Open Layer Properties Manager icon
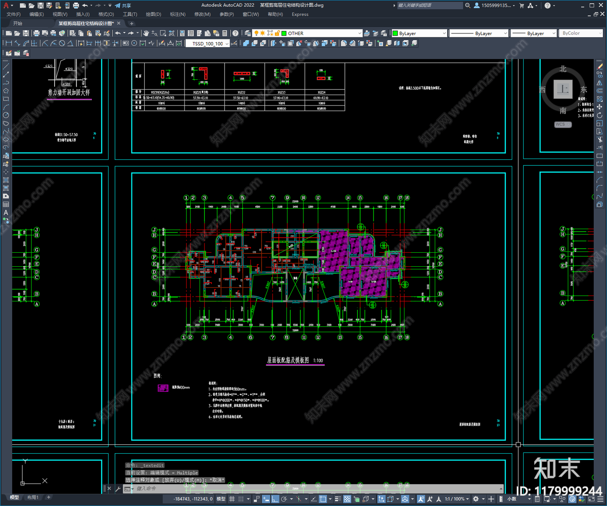The height and width of the screenshot is (506, 607). click(x=248, y=33)
